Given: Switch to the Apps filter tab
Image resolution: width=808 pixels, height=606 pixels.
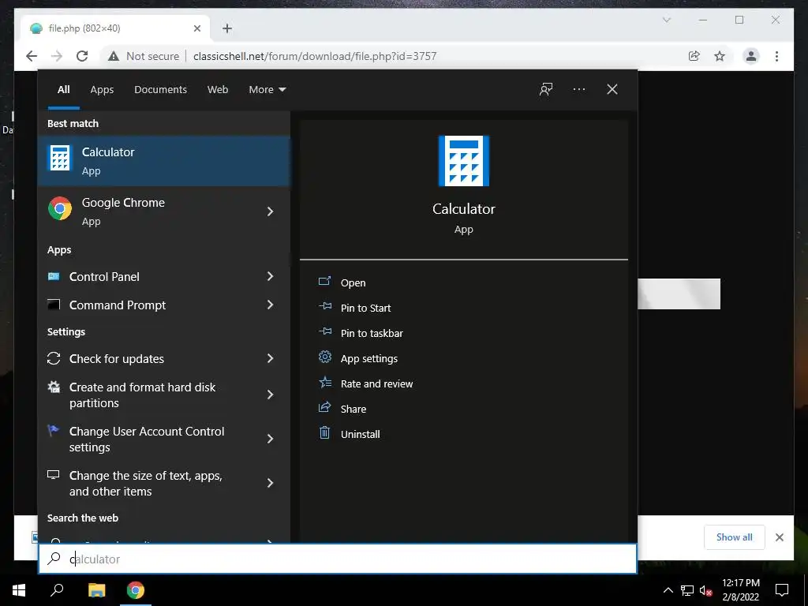Looking at the screenshot, I should coord(102,90).
